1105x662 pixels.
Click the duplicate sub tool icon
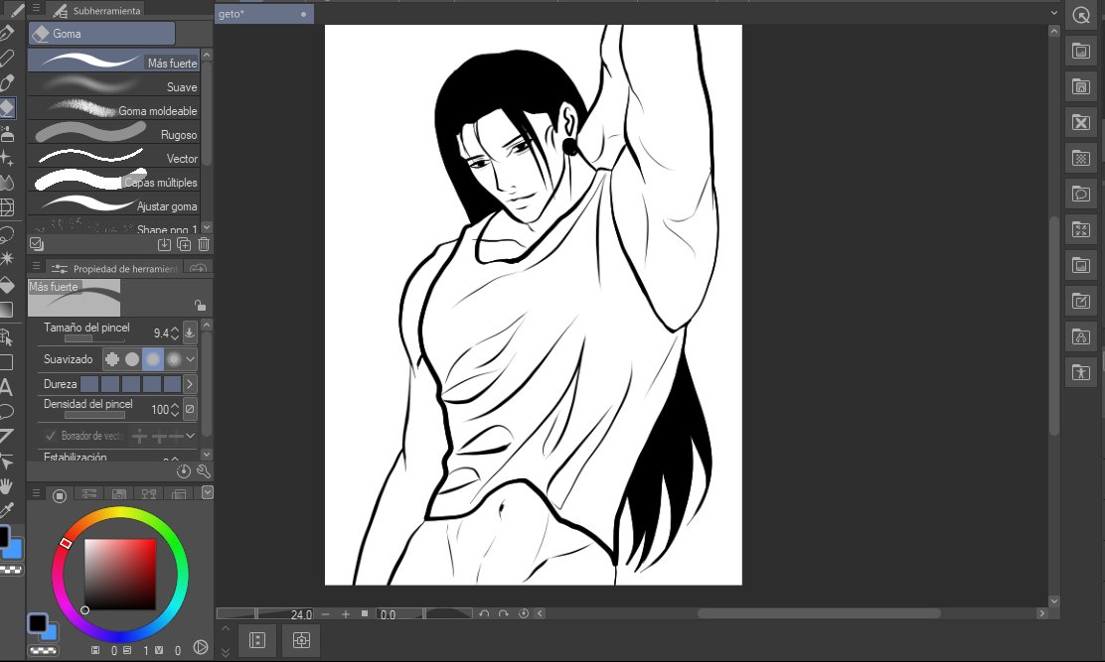(x=184, y=244)
